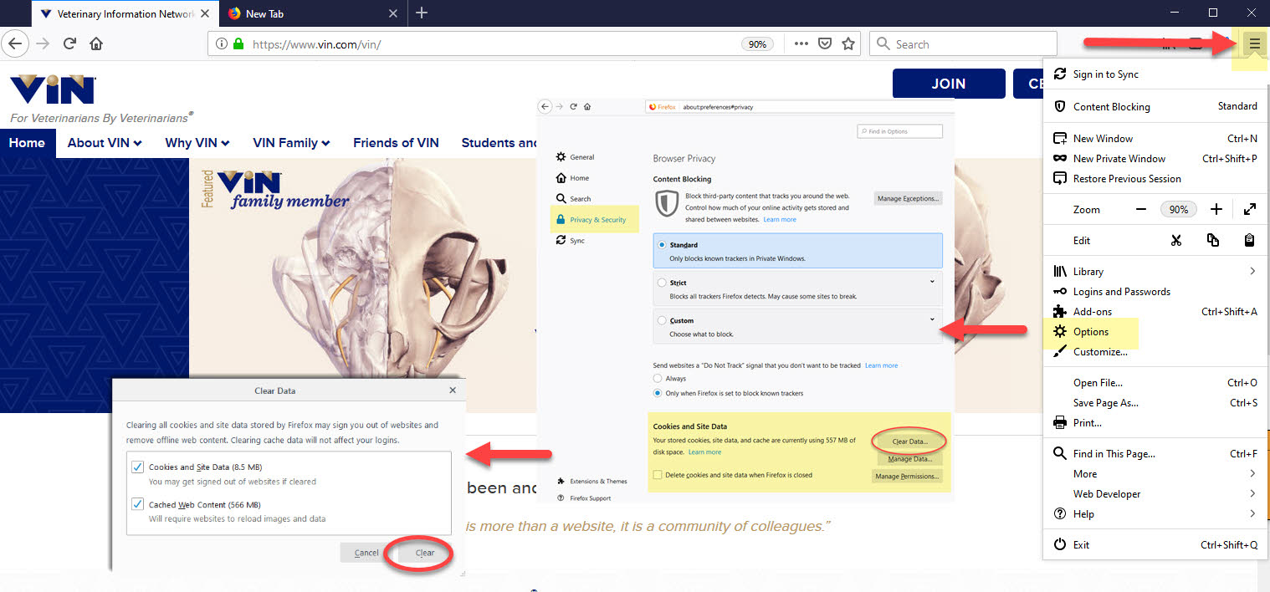The height and width of the screenshot is (592, 1270).
Task: Click Manage Permissions button
Action: pos(907,476)
